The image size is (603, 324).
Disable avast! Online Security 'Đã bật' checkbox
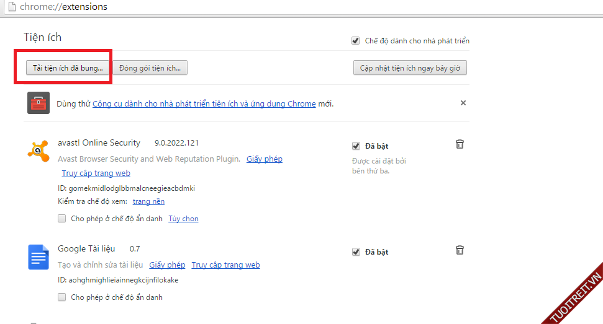pos(356,146)
